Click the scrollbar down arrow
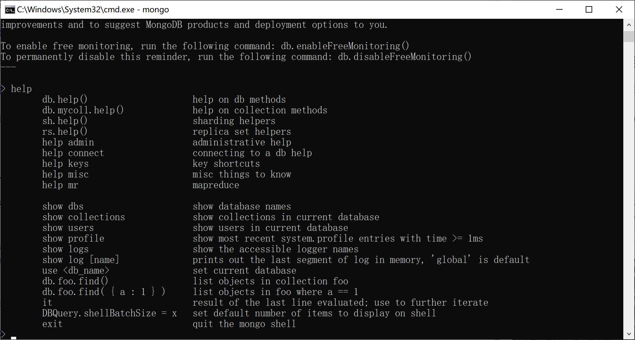 pyautogui.click(x=629, y=334)
